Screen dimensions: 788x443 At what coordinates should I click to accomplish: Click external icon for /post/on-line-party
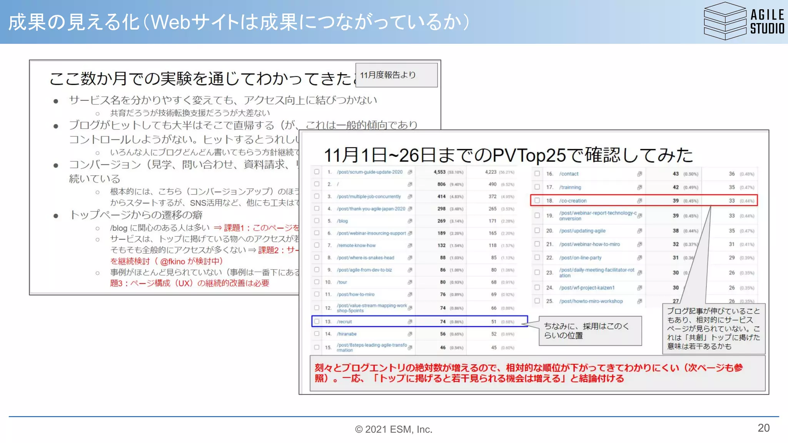(x=639, y=258)
